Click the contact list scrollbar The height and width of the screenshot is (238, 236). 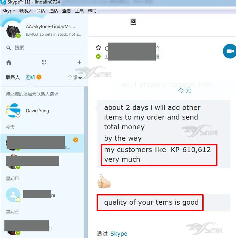pos(86,162)
